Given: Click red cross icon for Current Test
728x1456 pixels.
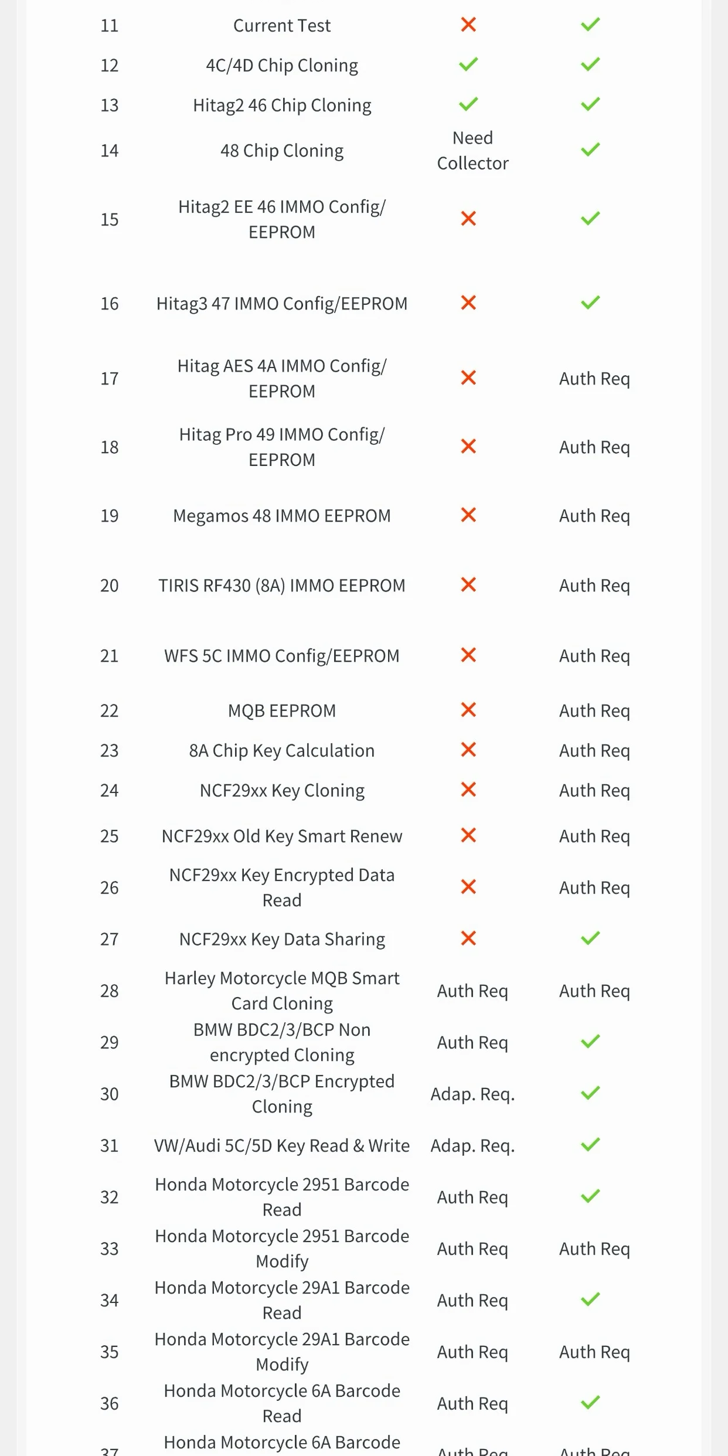Looking at the screenshot, I should [x=468, y=25].
